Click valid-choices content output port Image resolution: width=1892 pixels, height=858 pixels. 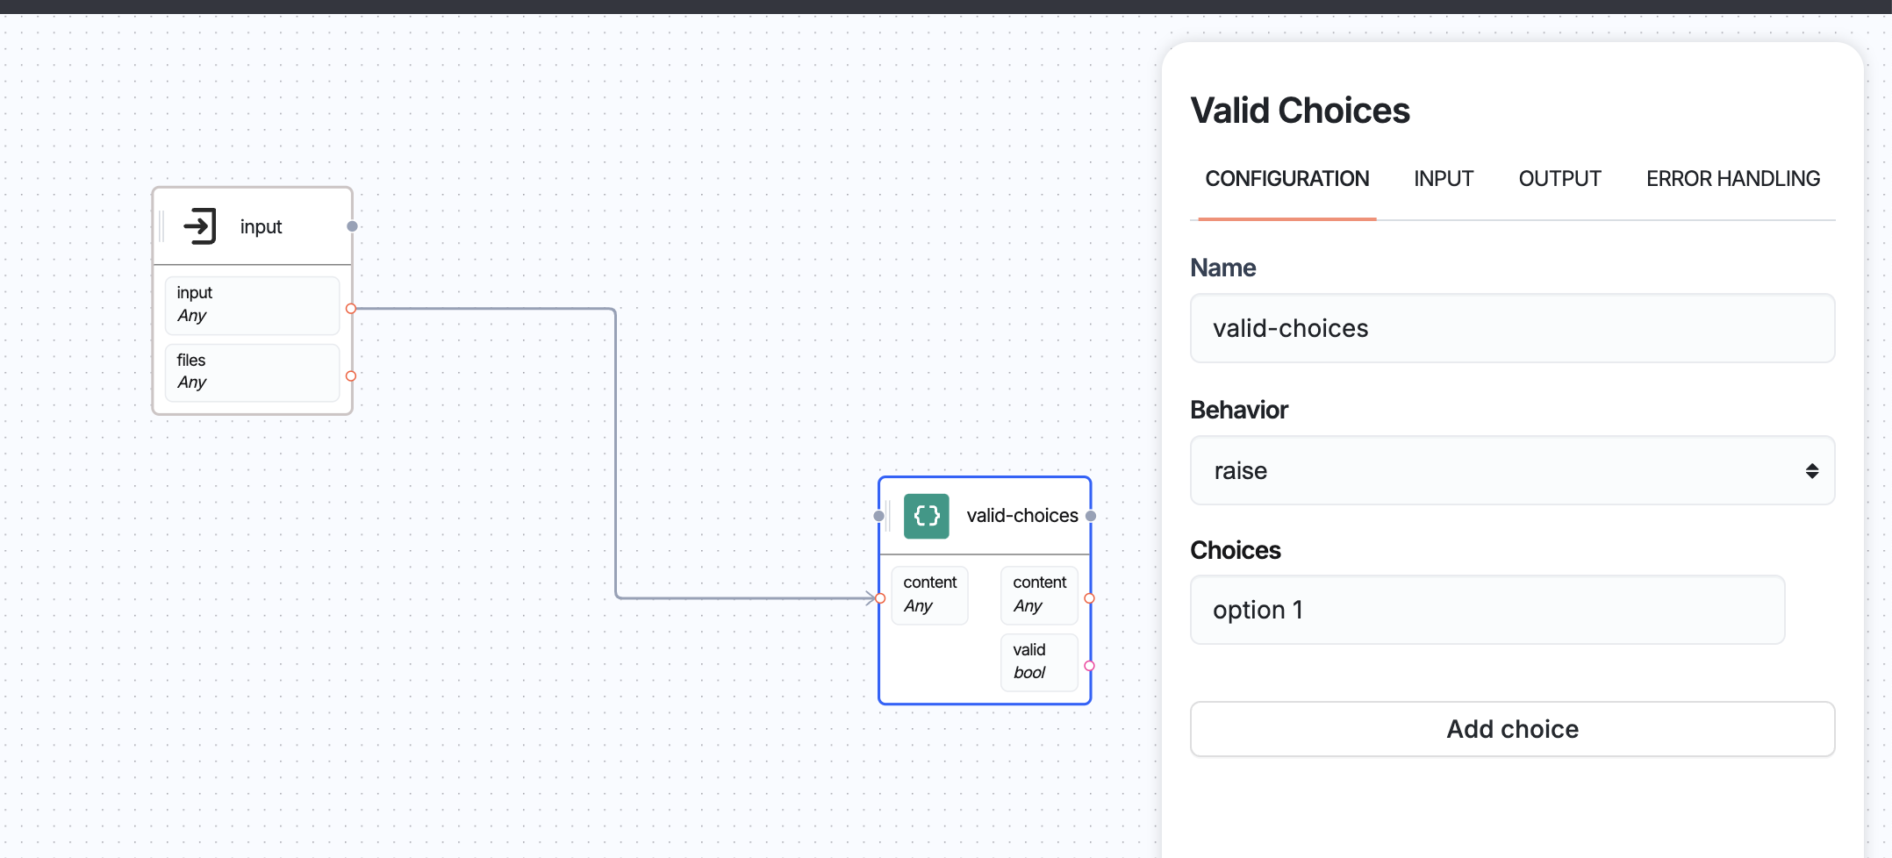coord(1089,598)
